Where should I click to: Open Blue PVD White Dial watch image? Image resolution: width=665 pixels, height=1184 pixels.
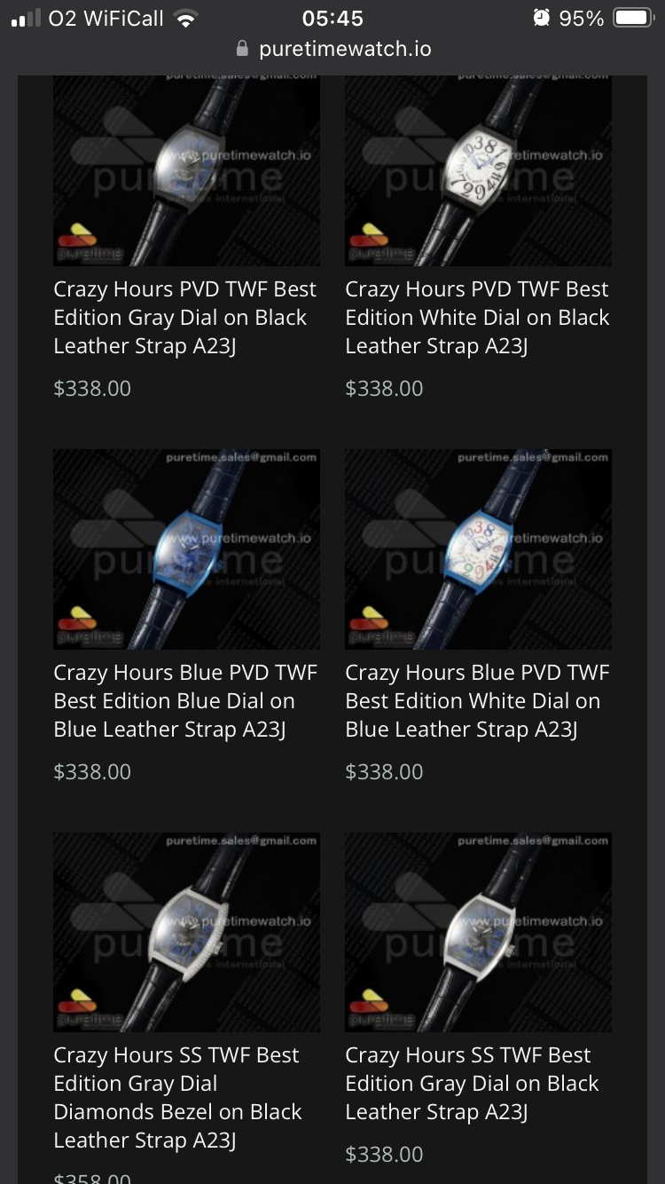click(x=478, y=549)
